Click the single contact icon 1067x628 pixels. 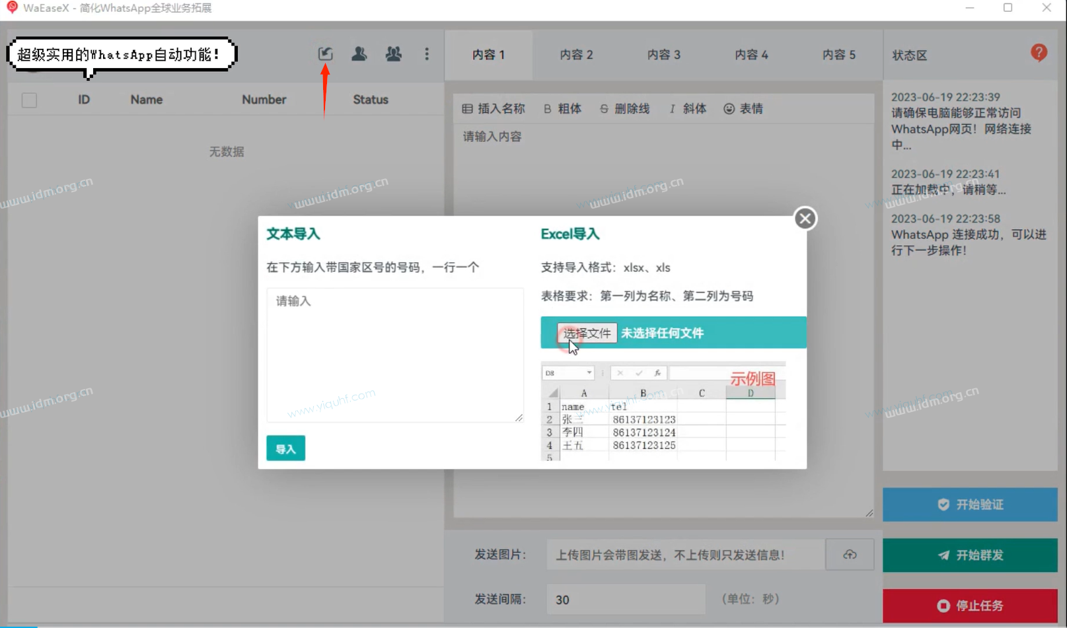tap(359, 53)
